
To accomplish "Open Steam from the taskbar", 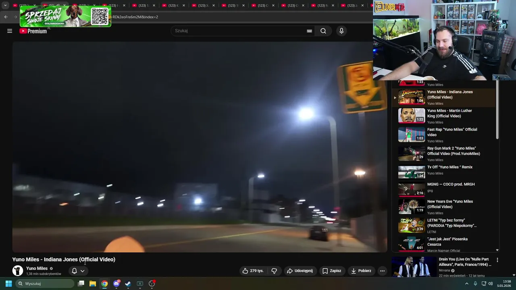I will tap(128, 284).
